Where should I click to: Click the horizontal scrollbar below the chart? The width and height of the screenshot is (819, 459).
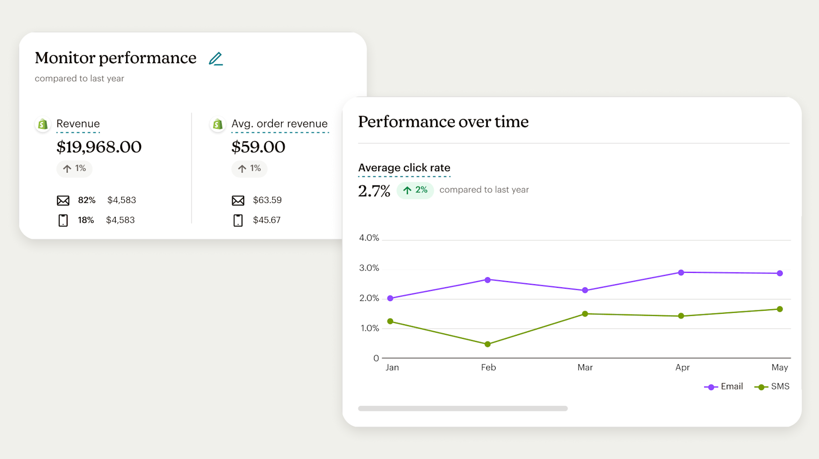click(x=463, y=408)
